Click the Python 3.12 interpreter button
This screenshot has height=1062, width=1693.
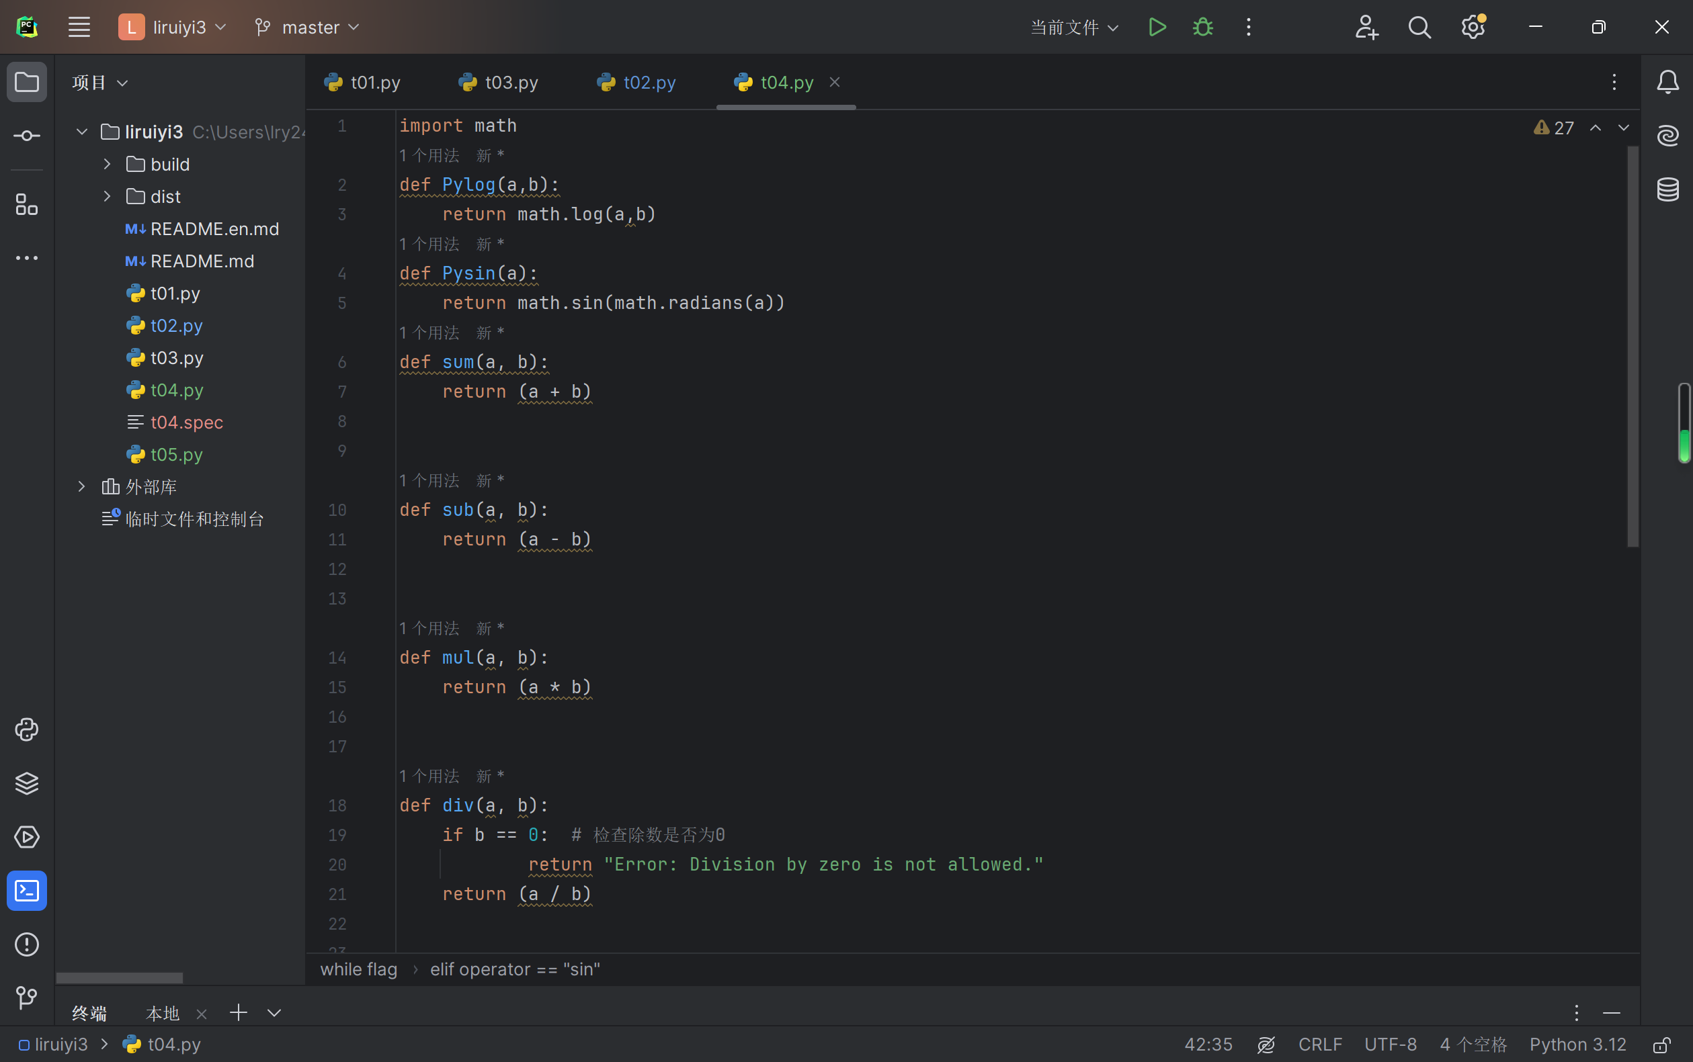click(1578, 1045)
